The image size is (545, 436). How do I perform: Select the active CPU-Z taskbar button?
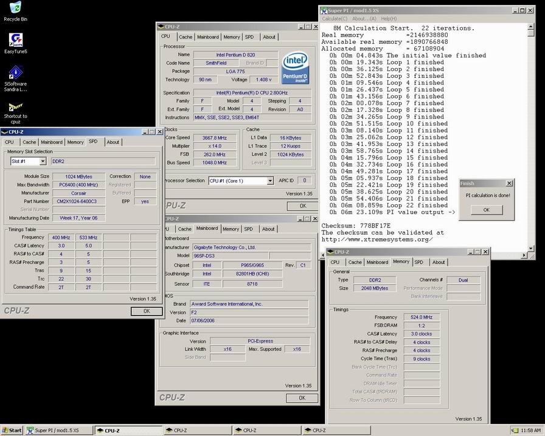[x=128, y=430]
